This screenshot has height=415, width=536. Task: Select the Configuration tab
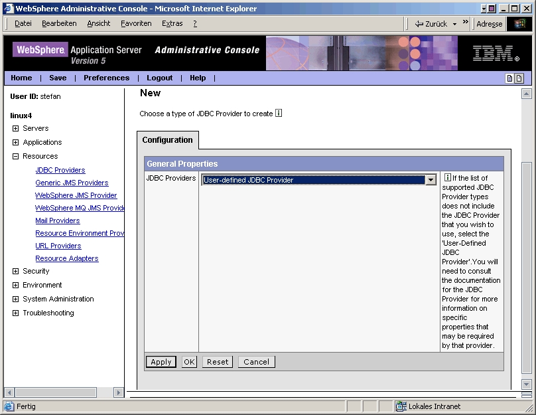click(x=167, y=140)
